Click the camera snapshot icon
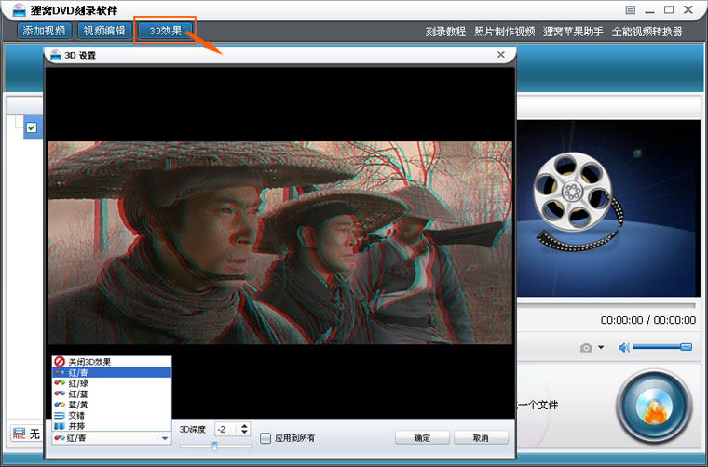The image size is (708, 467). pos(586,348)
